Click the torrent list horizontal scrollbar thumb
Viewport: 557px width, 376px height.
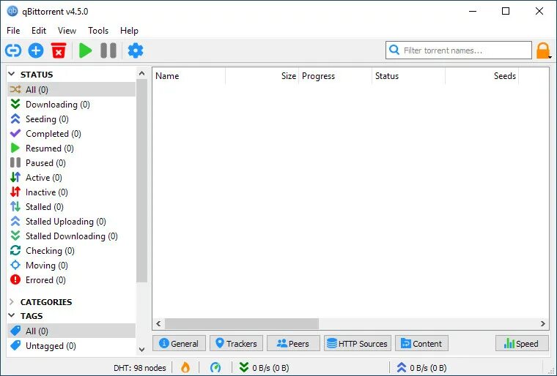pyautogui.click(x=242, y=323)
